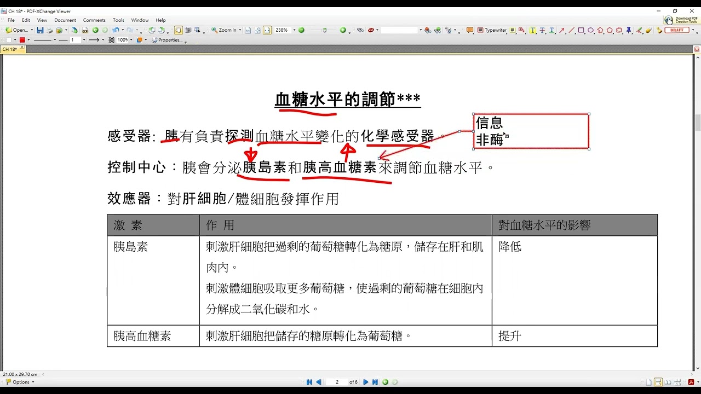Select the Typewriter tool
This screenshot has width=701, height=394.
pos(492,30)
